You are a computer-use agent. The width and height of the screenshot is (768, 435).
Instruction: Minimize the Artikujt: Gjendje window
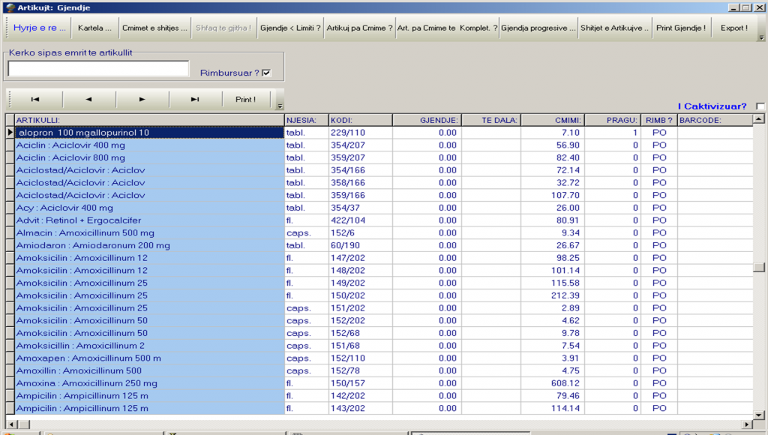coord(733,7)
